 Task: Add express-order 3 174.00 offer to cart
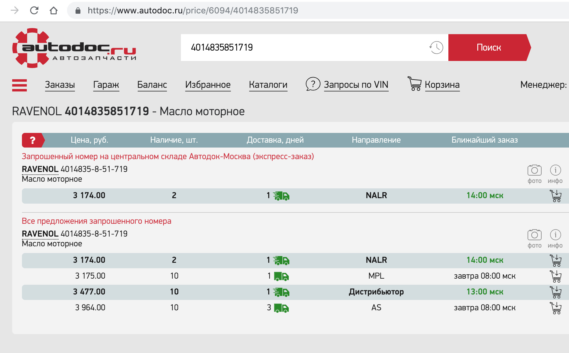556,196
